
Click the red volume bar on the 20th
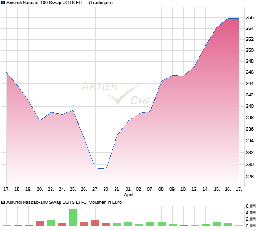(40, 224)
